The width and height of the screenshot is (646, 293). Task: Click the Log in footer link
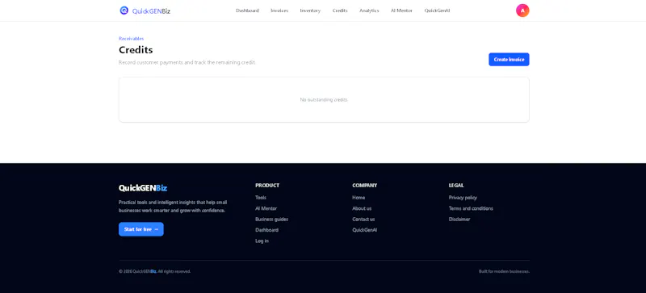click(262, 241)
